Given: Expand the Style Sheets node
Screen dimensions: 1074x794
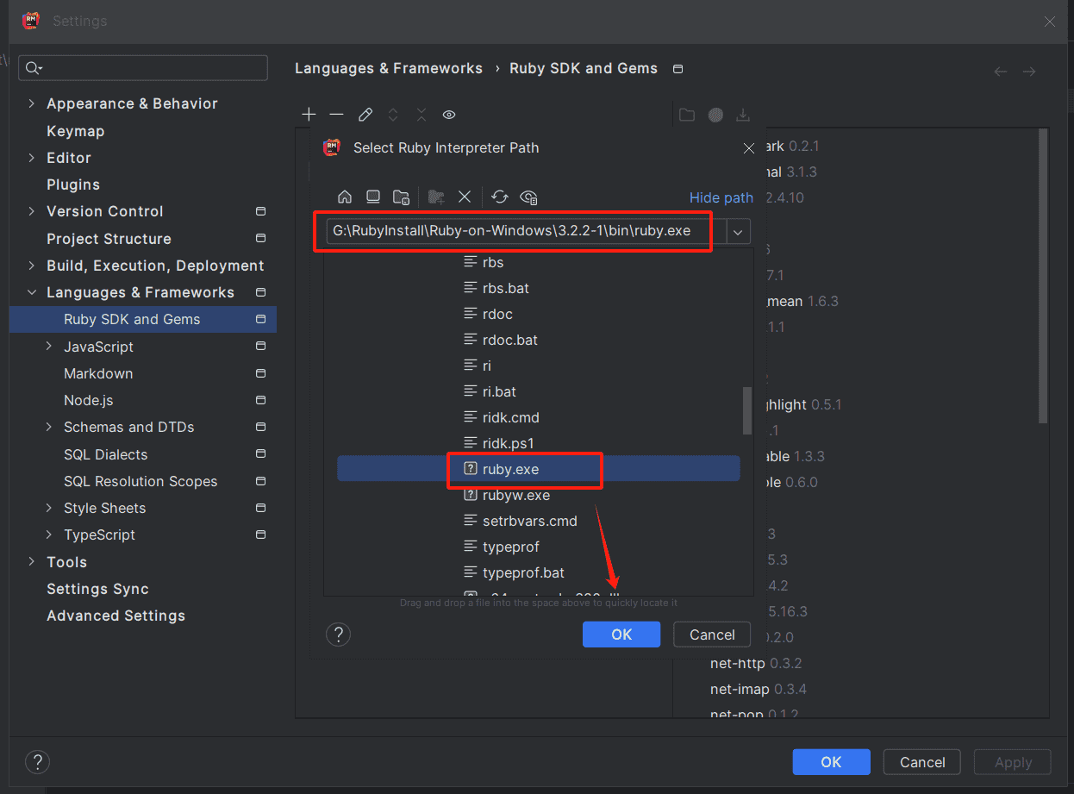Looking at the screenshot, I should coord(49,508).
